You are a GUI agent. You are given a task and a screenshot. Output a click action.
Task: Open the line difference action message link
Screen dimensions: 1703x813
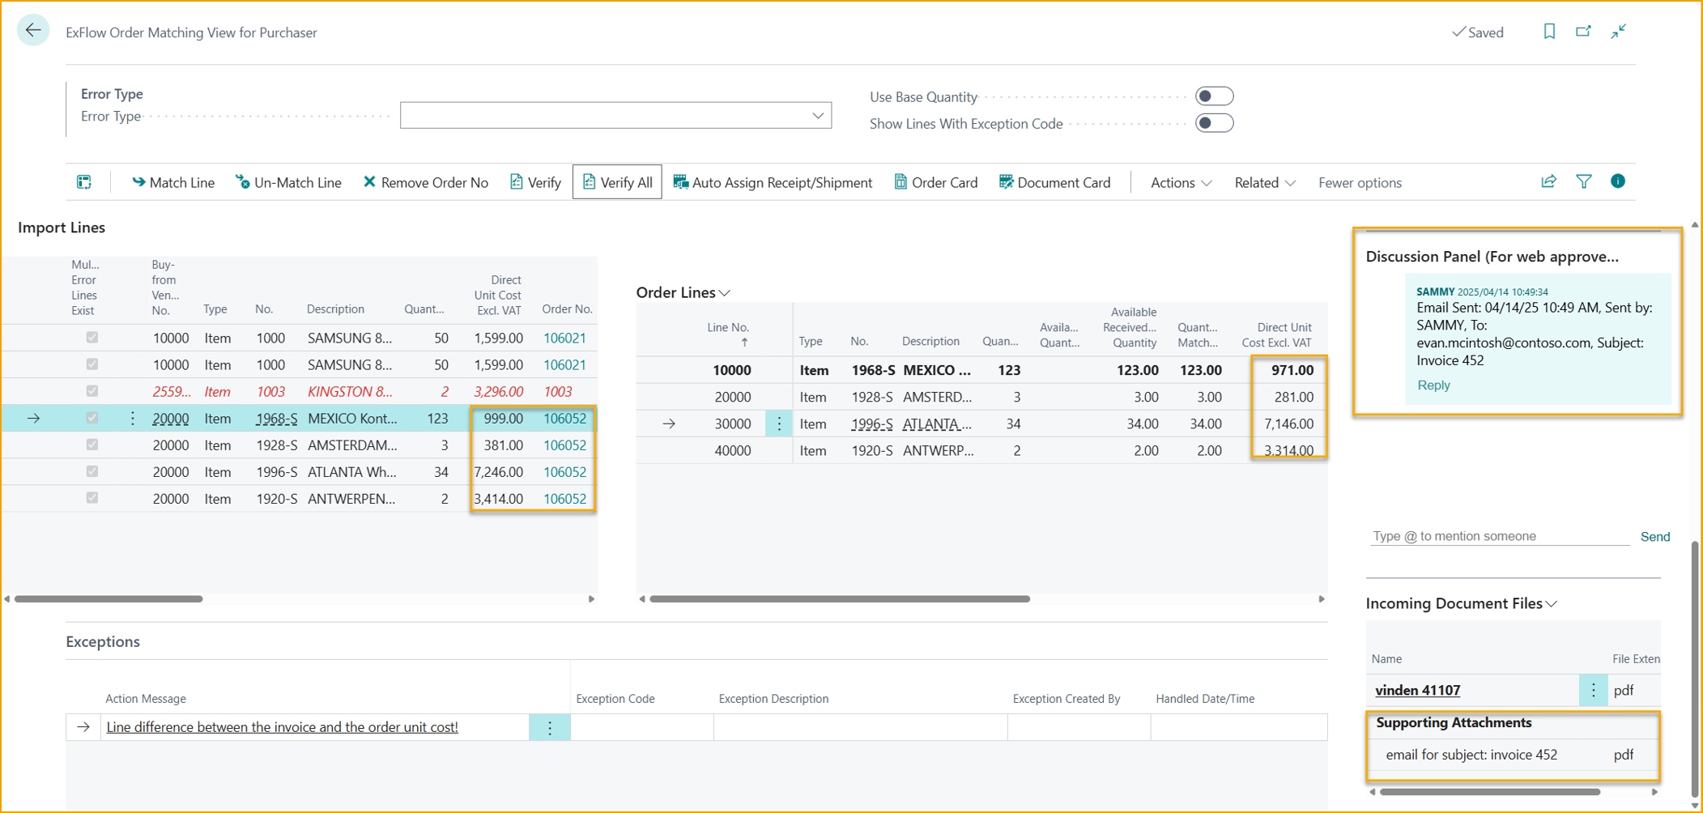tap(282, 727)
